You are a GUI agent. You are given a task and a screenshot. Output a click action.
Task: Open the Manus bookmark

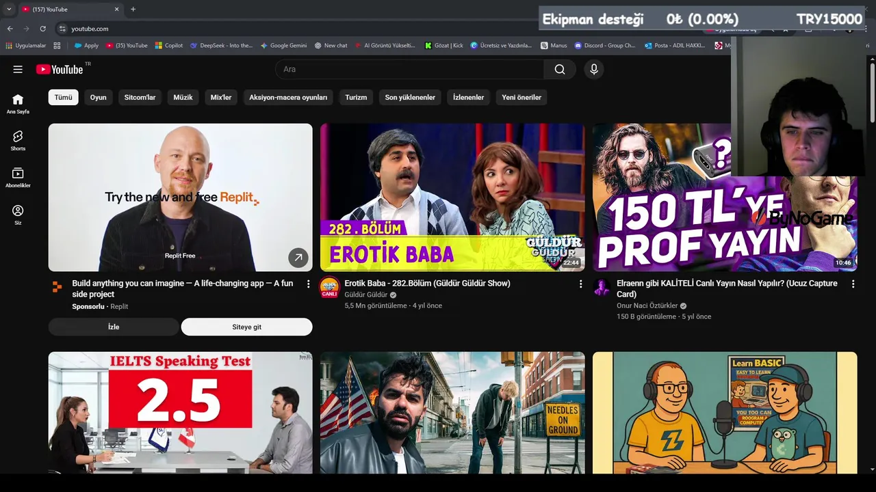[553, 45]
